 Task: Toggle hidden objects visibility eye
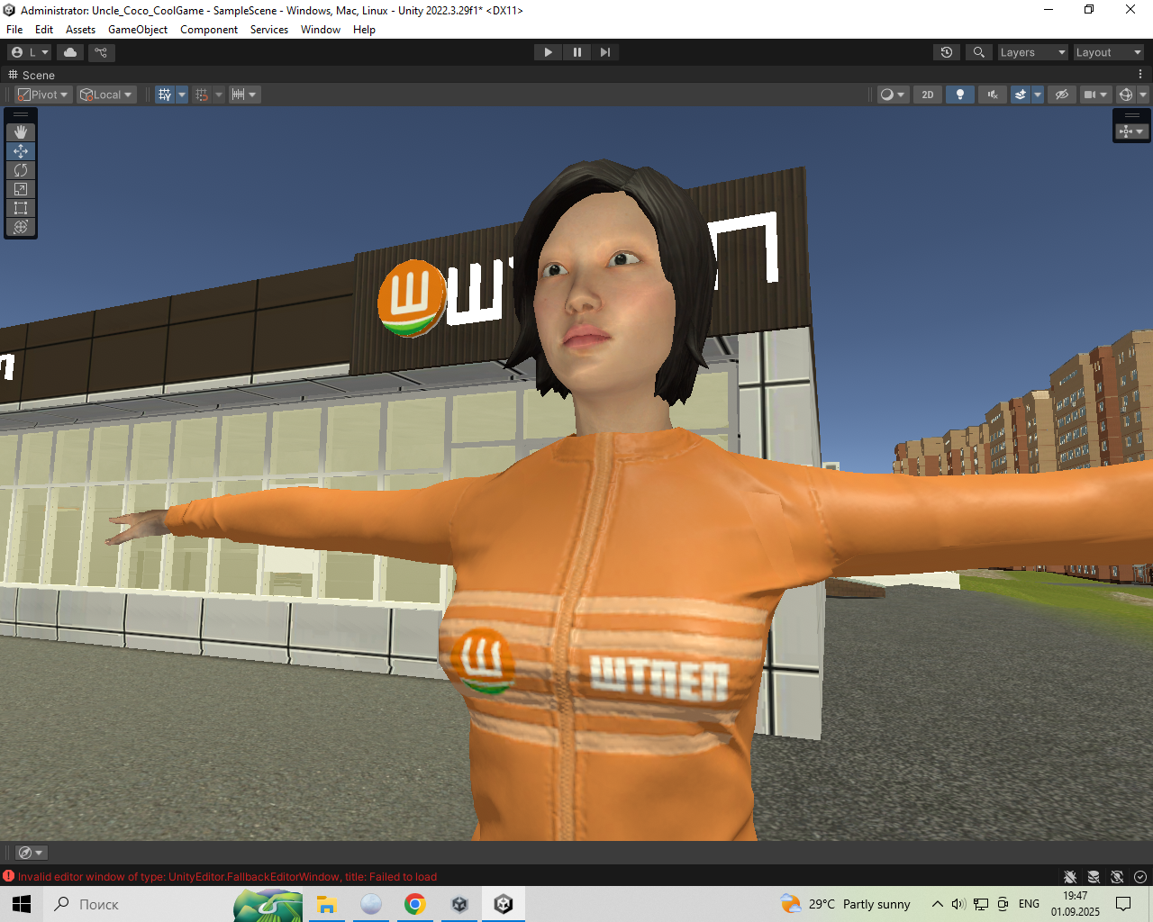[1062, 95]
